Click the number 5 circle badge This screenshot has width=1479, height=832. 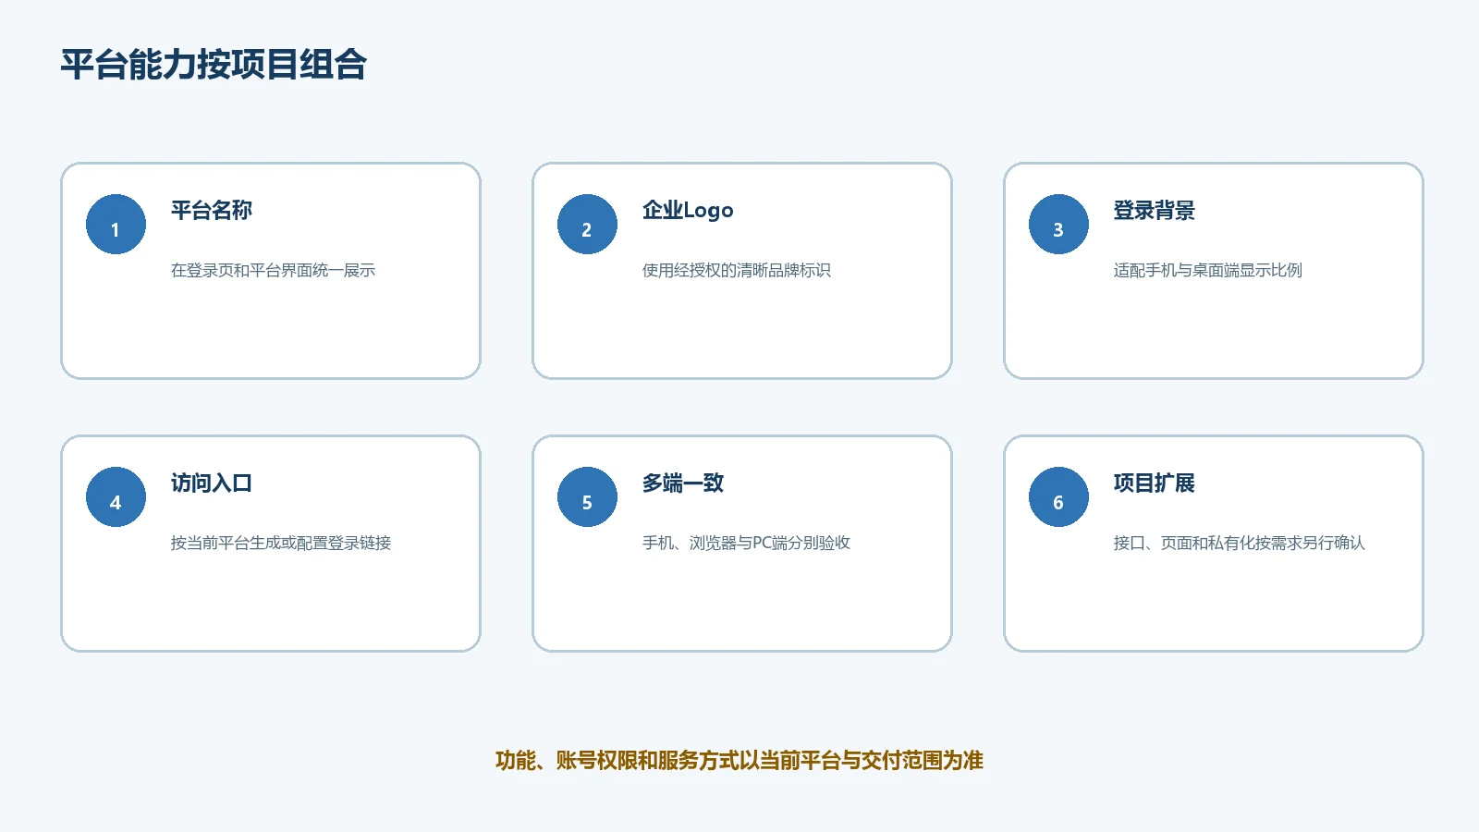pos(587,496)
